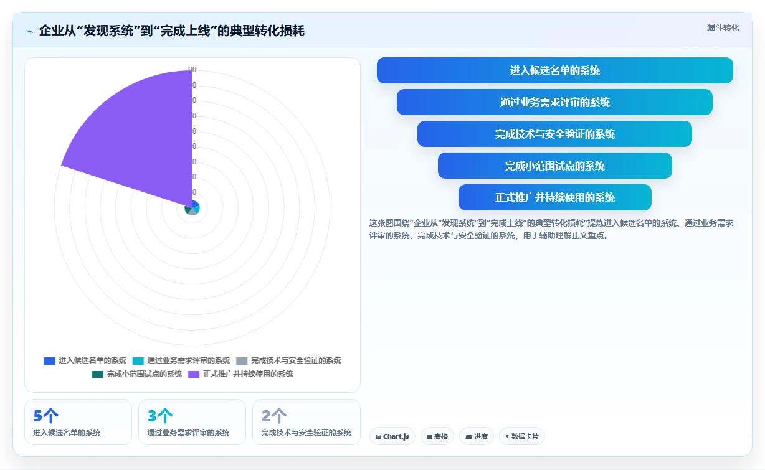Screen dimensions: 765x470
Task: Click the 进度 tag
Action: click(x=477, y=436)
